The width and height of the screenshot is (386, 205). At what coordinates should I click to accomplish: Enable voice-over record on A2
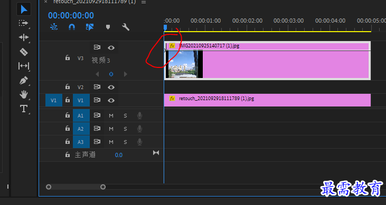pyautogui.click(x=139, y=129)
